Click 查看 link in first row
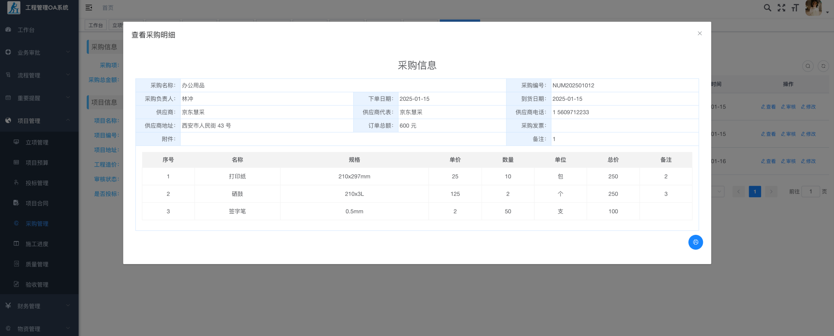The height and width of the screenshot is (336, 834). pyautogui.click(x=768, y=107)
